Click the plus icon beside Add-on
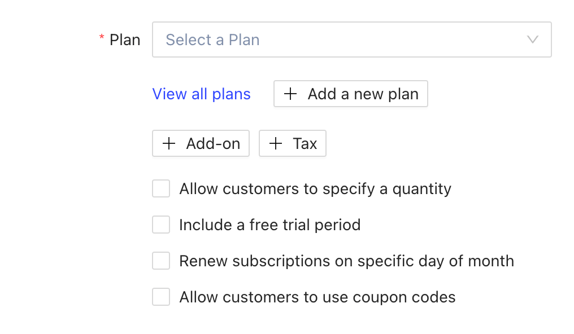The width and height of the screenshot is (574, 334). click(169, 144)
